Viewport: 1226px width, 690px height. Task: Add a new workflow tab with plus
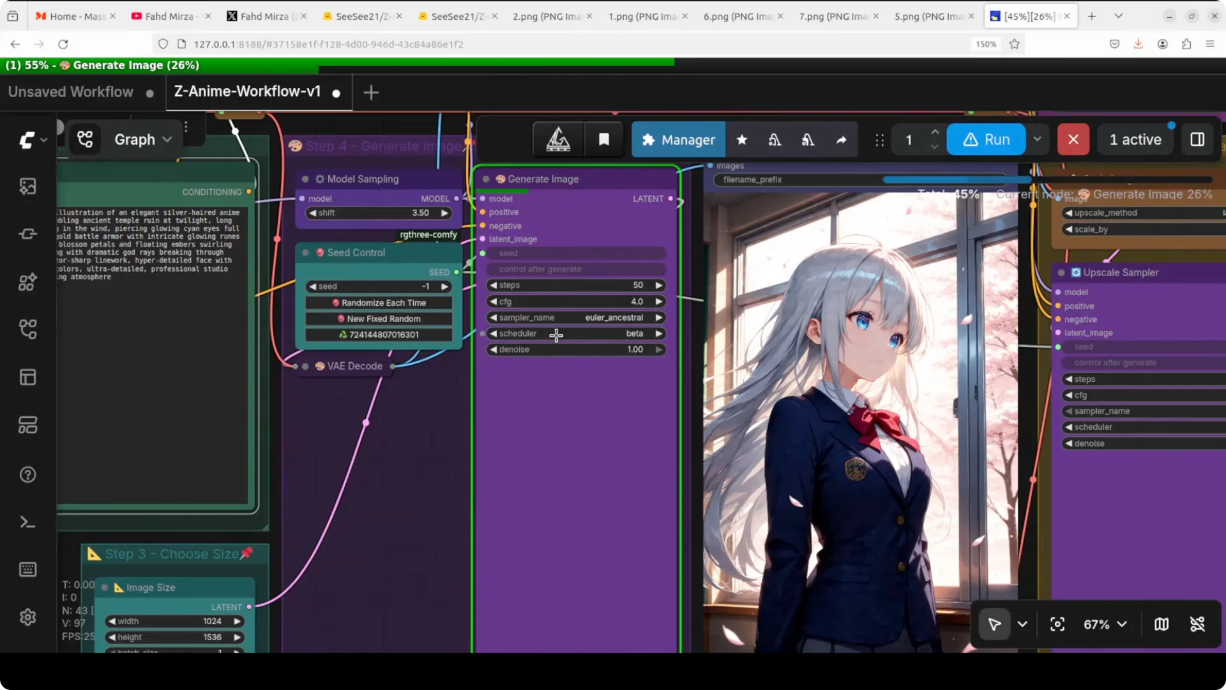point(371,93)
